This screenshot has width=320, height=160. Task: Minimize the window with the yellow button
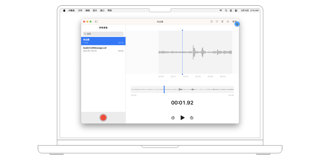point(87,21)
